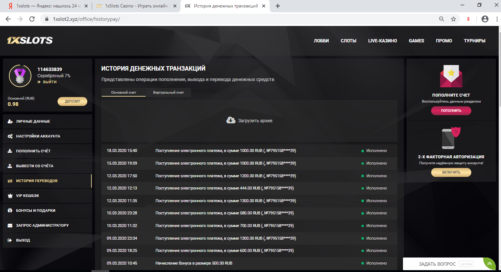The image size is (501, 272).
Task: Click the 700.00 RUB payment description
Action: (225, 226)
